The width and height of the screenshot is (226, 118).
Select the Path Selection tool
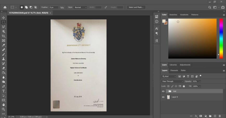[x=3, y=95]
